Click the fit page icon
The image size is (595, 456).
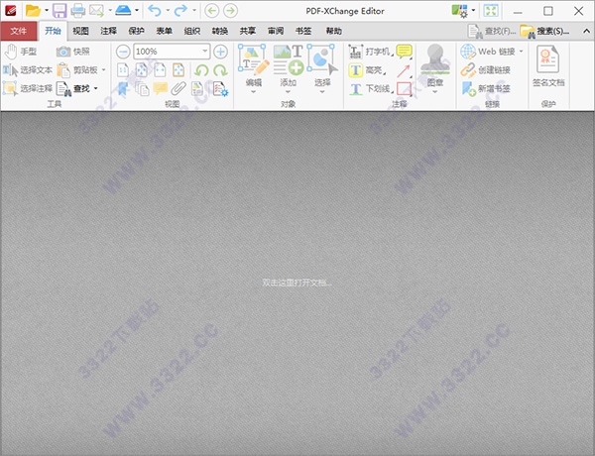(142, 70)
